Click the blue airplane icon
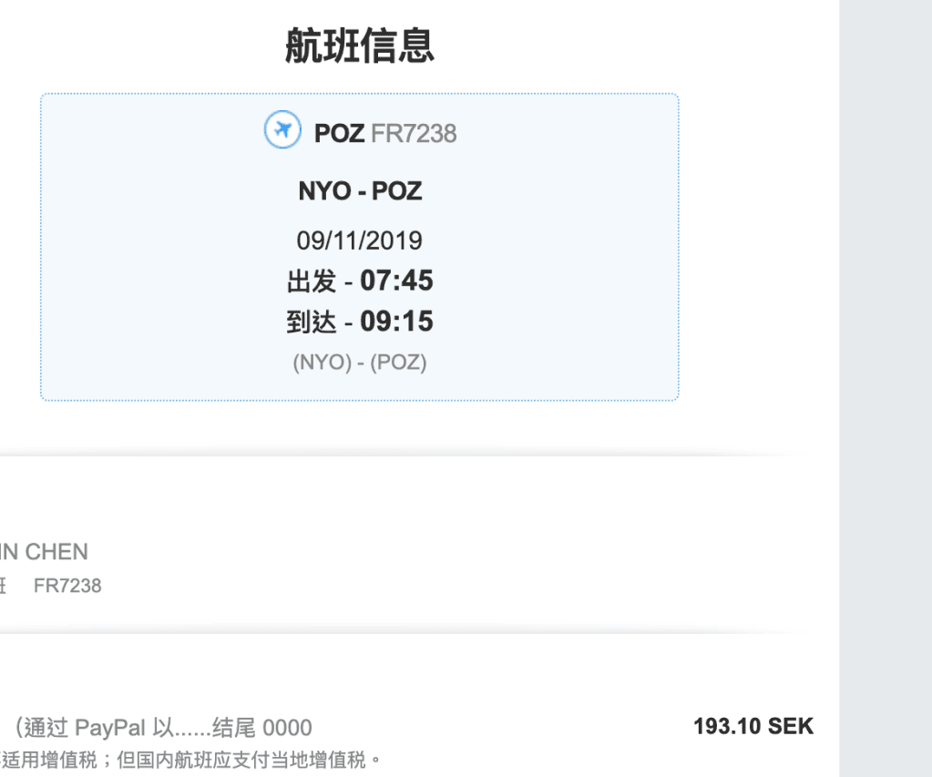Image resolution: width=932 pixels, height=777 pixels. (282, 129)
